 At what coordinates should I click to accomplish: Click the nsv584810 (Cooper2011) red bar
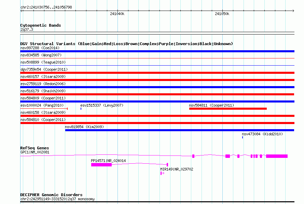click(x=157, y=123)
